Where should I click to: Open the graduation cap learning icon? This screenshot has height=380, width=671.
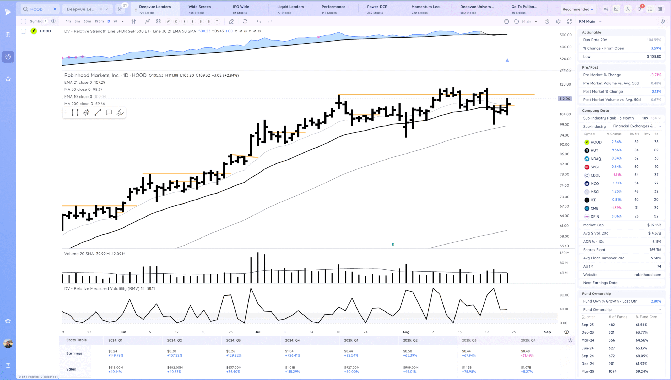point(8,321)
